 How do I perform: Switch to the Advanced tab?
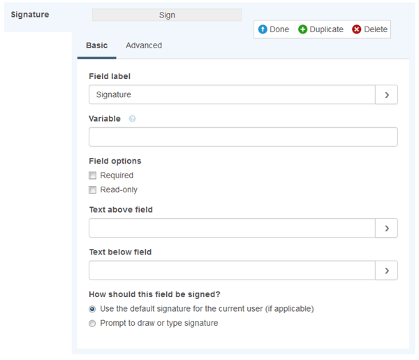click(x=144, y=45)
